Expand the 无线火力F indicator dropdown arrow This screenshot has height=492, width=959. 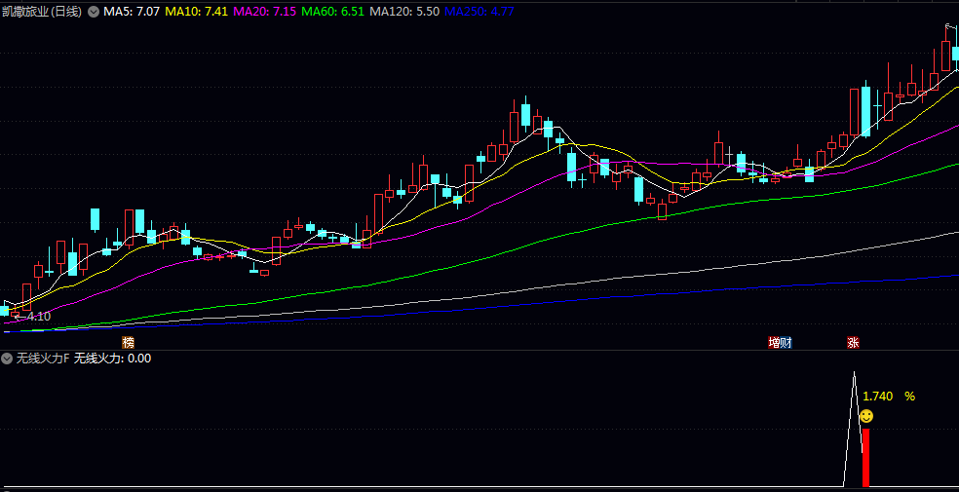pyautogui.click(x=8, y=359)
